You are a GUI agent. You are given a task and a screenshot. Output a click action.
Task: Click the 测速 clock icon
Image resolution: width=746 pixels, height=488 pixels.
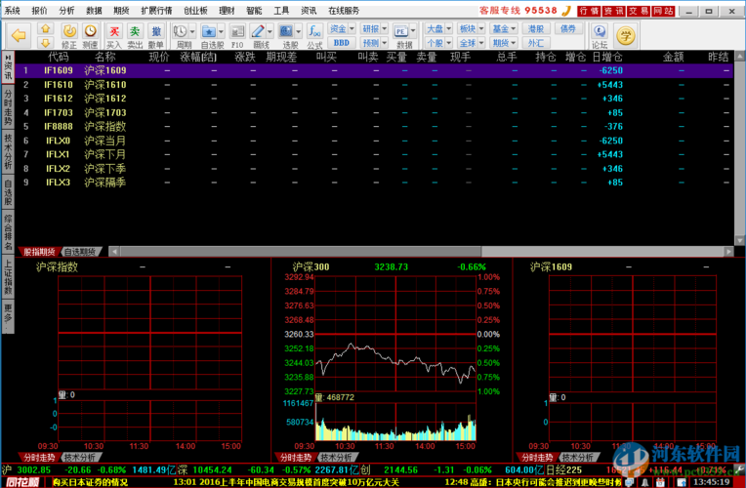tap(90, 31)
